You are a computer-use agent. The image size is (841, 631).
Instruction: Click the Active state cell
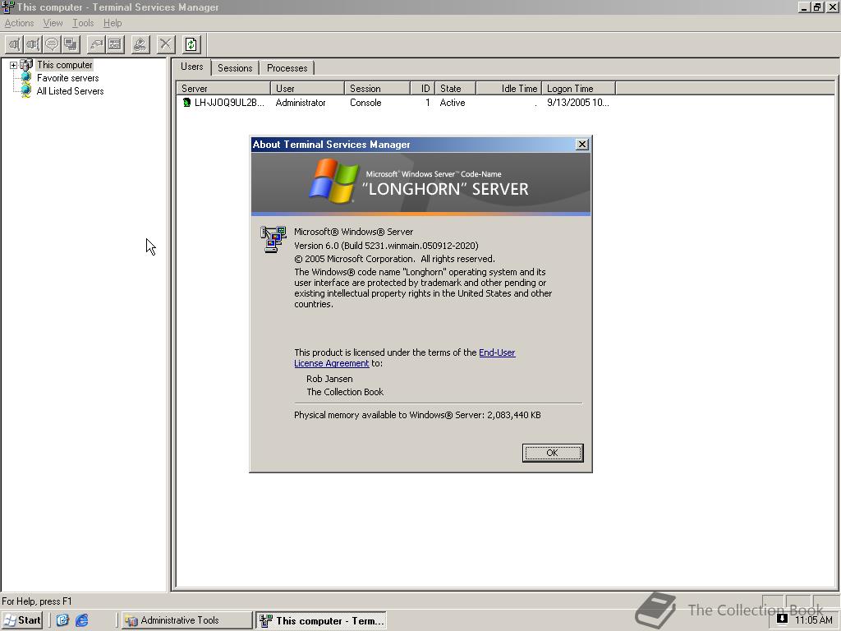pyautogui.click(x=453, y=103)
